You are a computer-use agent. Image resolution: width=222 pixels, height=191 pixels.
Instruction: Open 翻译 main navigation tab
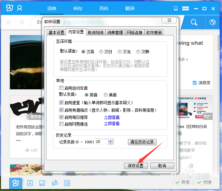tap(130, 9)
